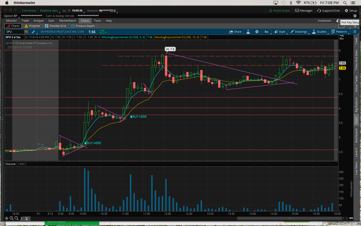Open the thinkorswim app menu
Image resolution: width=361 pixels, height=226 pixels.
click(x=24, y=3)
